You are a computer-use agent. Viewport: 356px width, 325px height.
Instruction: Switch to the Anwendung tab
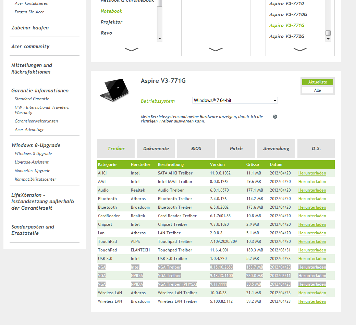tap(276, 148)
